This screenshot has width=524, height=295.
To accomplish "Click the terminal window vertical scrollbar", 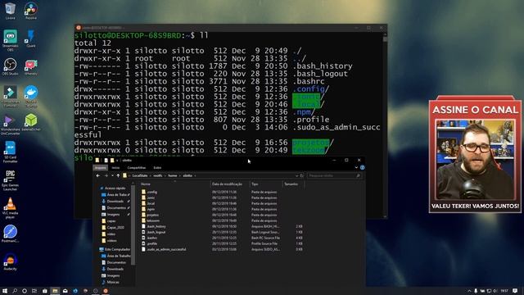I will pyautogui.click(x=385, y=39).
